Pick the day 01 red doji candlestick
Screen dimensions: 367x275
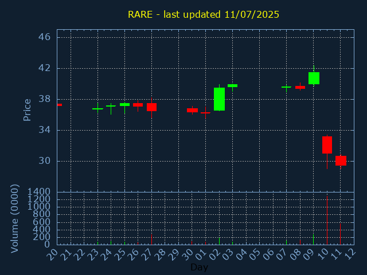205,113
